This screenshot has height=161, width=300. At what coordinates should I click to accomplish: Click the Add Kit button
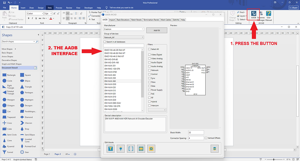click(157, 30)
